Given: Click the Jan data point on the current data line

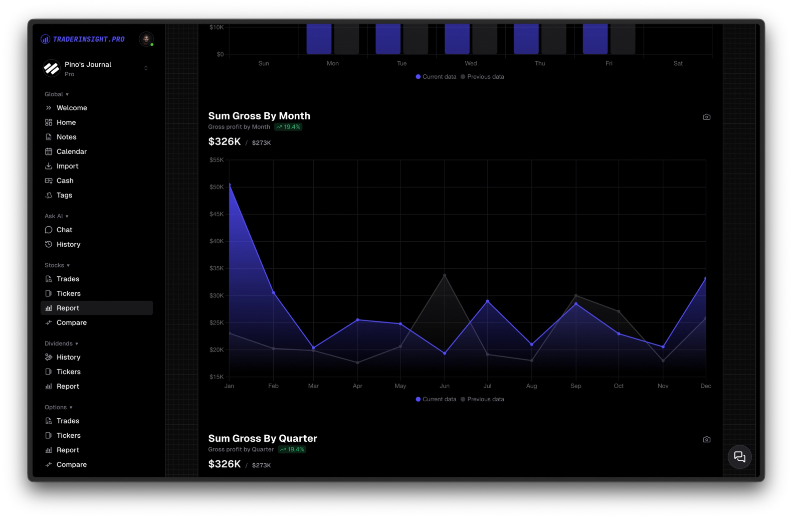Looking at the screenshot, I should click(230, 185).
